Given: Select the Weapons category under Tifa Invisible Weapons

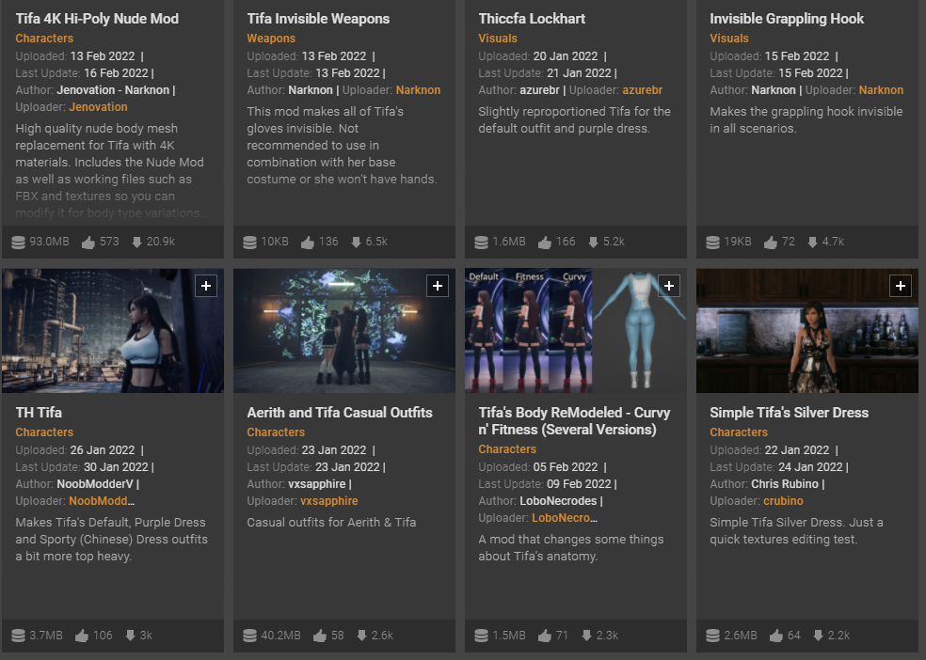Looking at the screenshot, I should point(271,39).
